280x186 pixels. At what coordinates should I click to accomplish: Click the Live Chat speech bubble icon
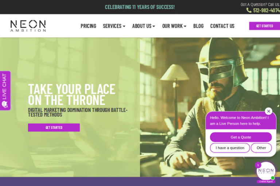(x=4, y=104)
